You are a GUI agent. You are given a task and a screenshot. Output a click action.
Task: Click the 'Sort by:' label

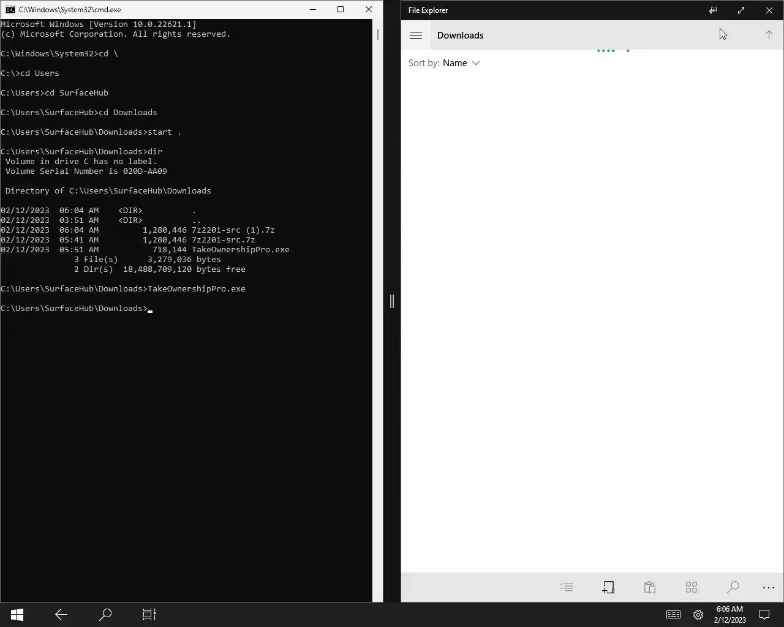(x=424, y=63)
